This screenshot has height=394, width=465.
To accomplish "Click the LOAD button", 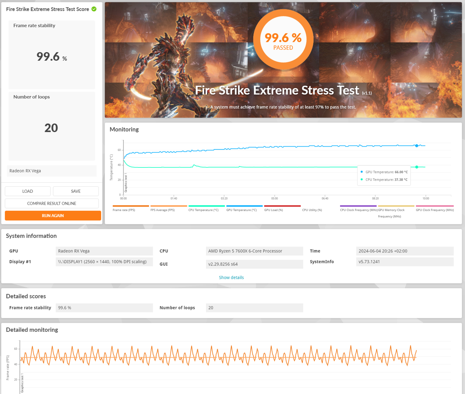I will click(x=28, y=191).
